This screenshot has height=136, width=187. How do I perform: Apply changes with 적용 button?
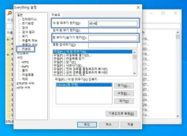[130, 124]
